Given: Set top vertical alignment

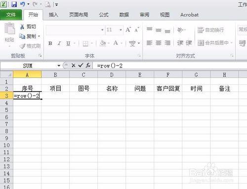Looking at the screenshot, I should [x=149, y=29].
